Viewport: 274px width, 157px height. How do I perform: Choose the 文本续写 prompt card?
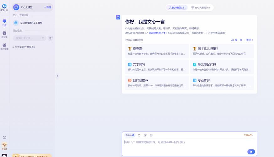(x=157, y=67)
